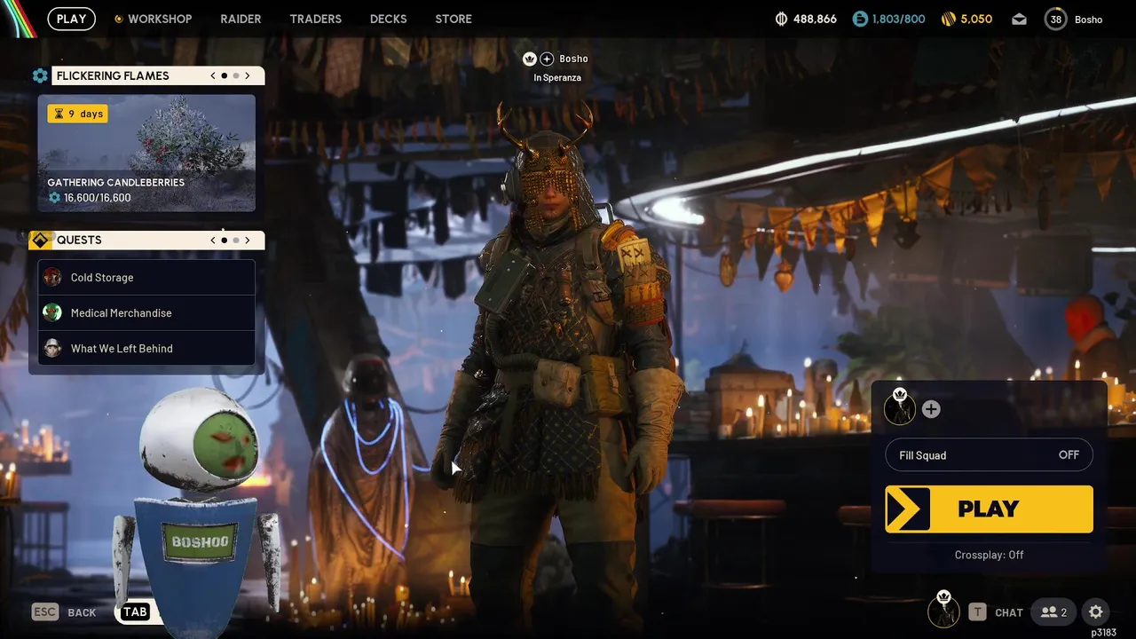The height and width of the screenshot is (639, 1136).
Task: Open the mail inbox icon
Action: [1019, 19]
